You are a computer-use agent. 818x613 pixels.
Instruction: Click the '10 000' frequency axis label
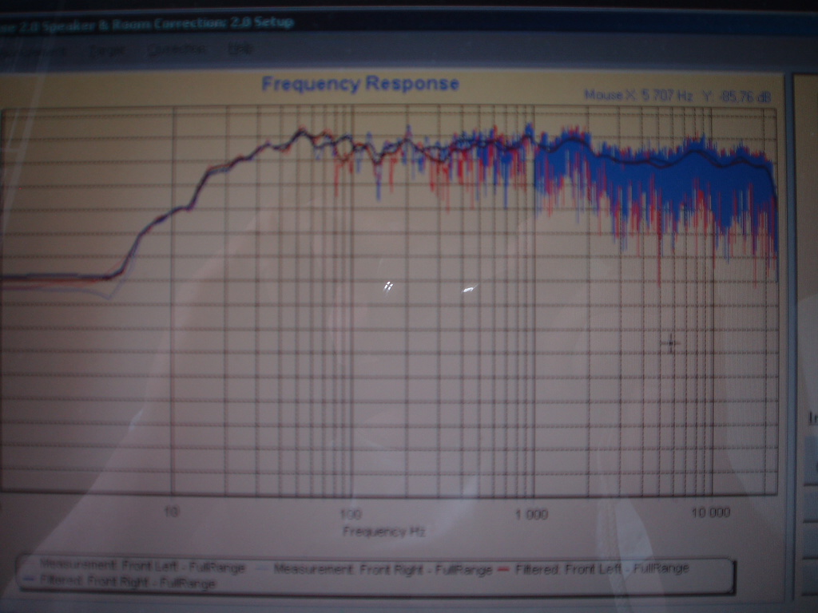pyautogui.click(x=710, y=512)
